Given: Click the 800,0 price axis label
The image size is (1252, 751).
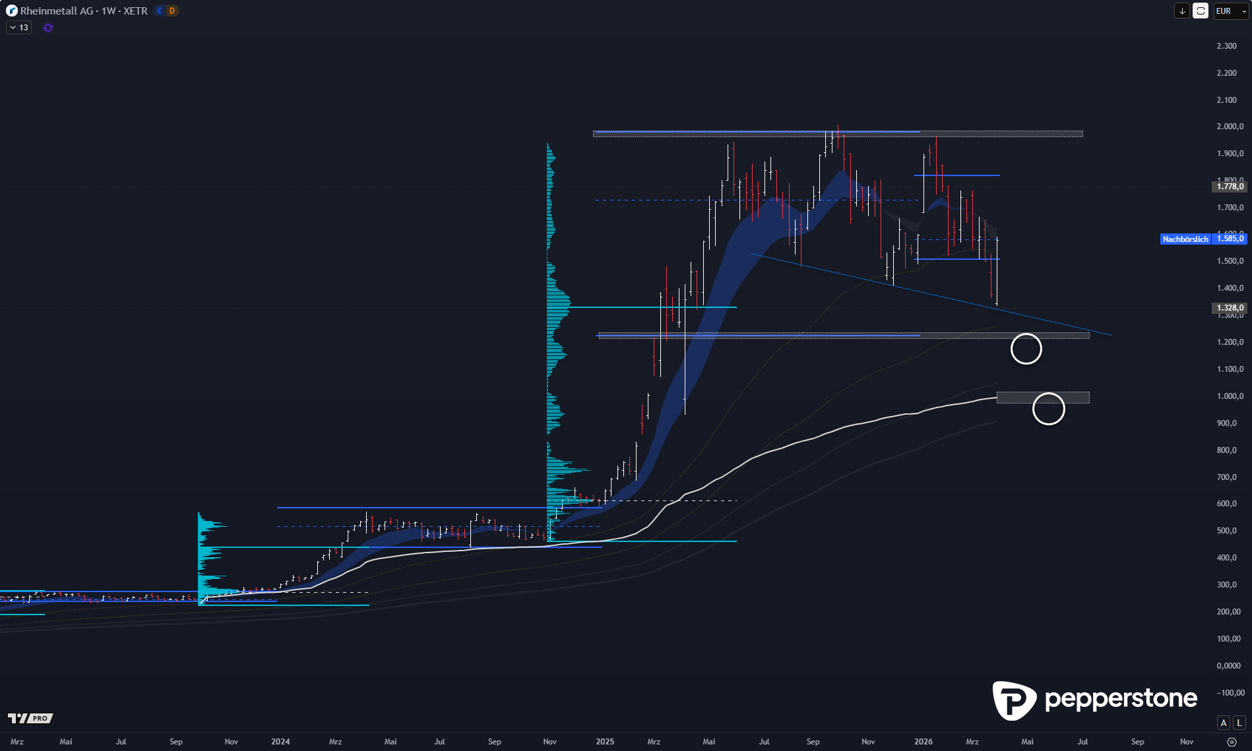Looking at the screenshot, I should pos(1227,450).
